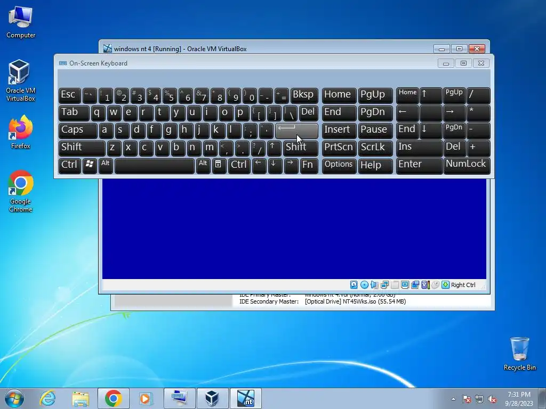546x409 pixels.
Task: Click the network adapters icon in VirtualBox status bar
Action: 384,285
